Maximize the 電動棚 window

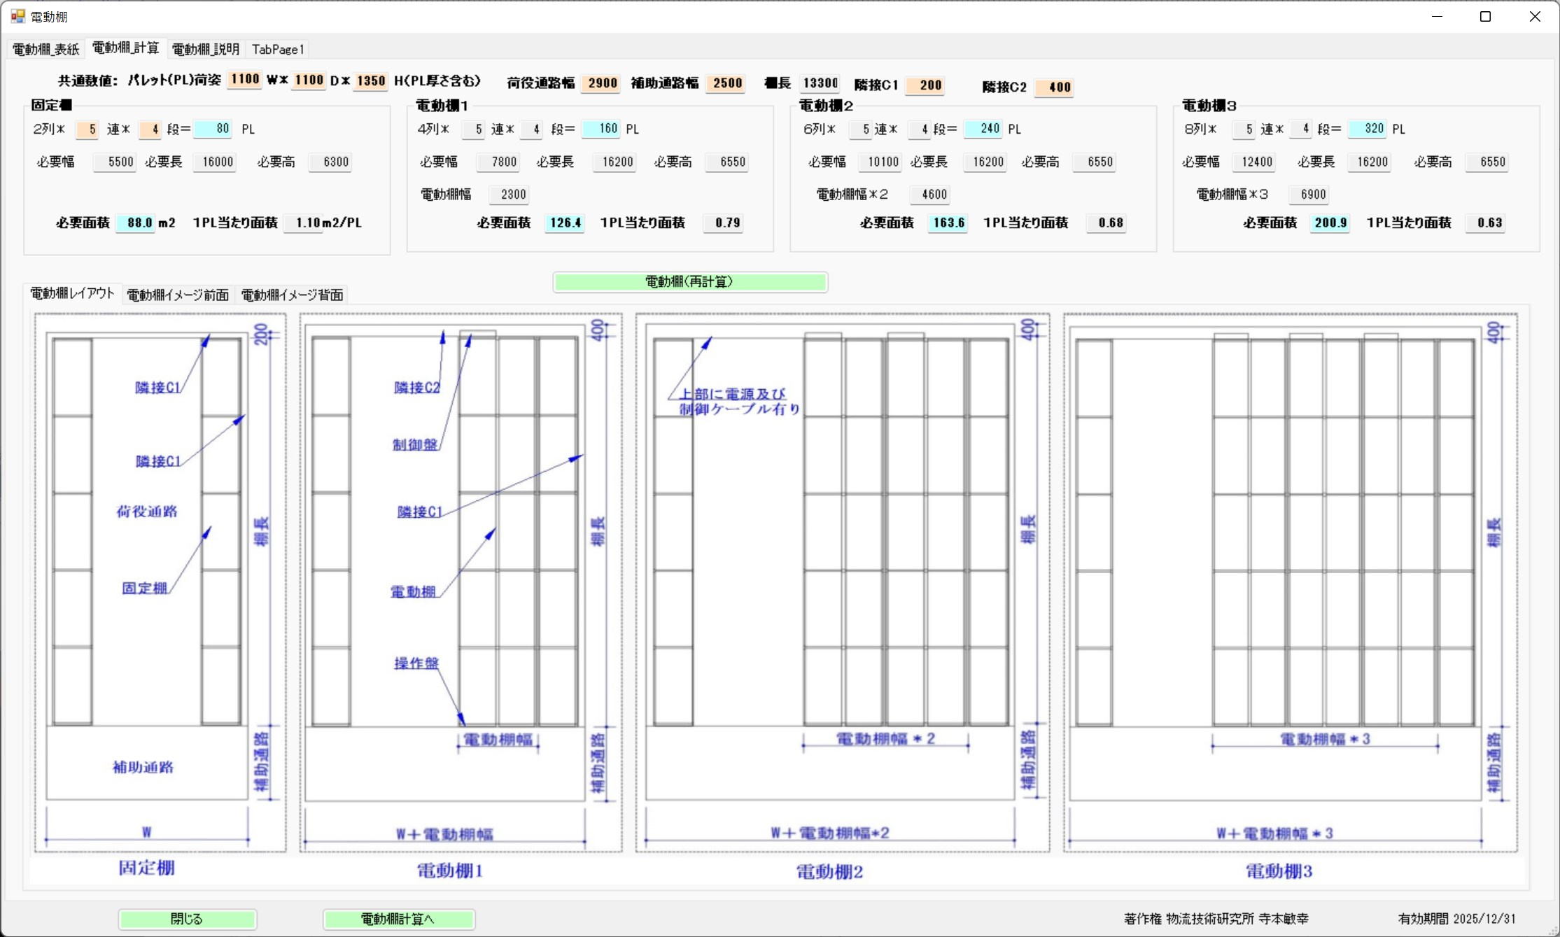[1485, 16]
